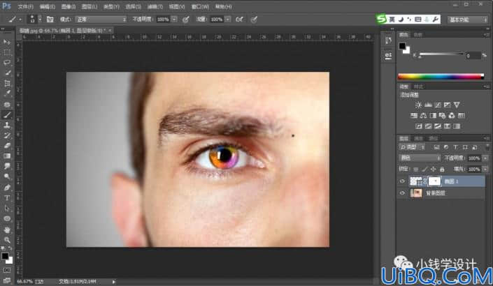
Task: Add a Color Balance adjustment
Action: click(423, 116)
